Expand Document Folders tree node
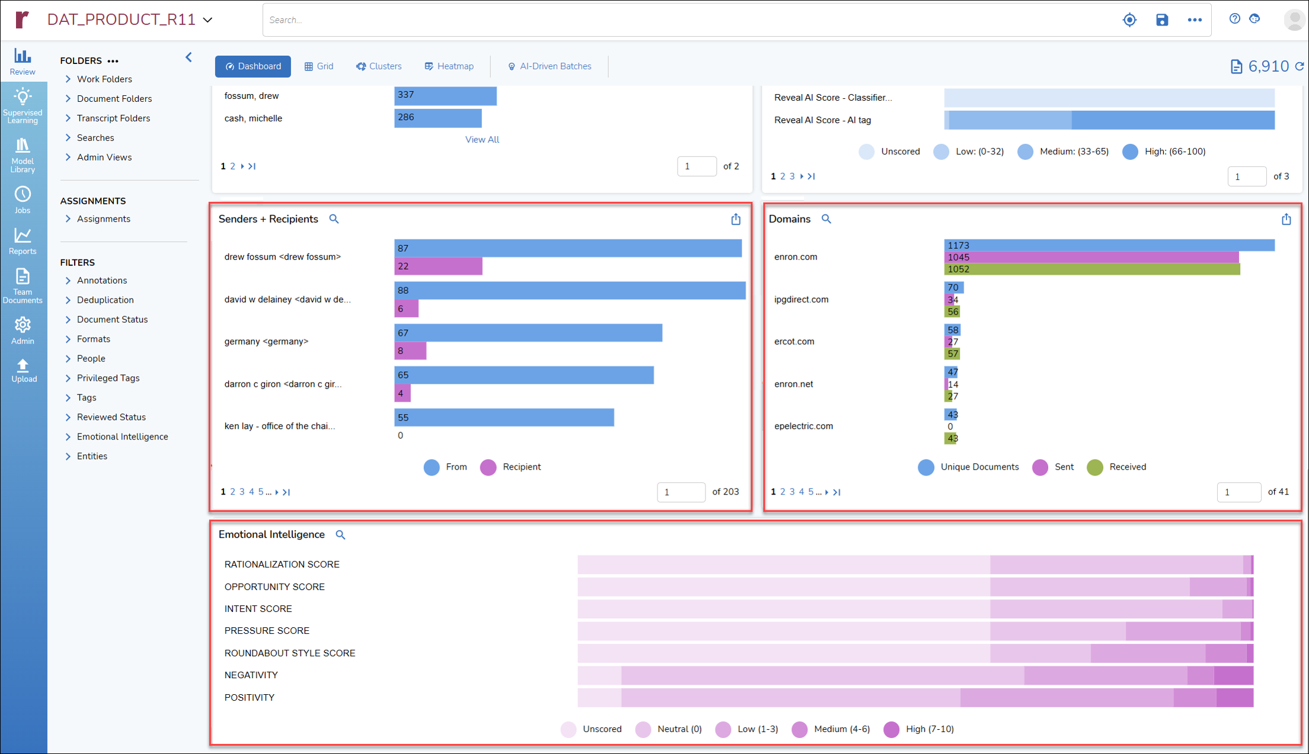This screenshot has height=754, width=1309. 68,98
